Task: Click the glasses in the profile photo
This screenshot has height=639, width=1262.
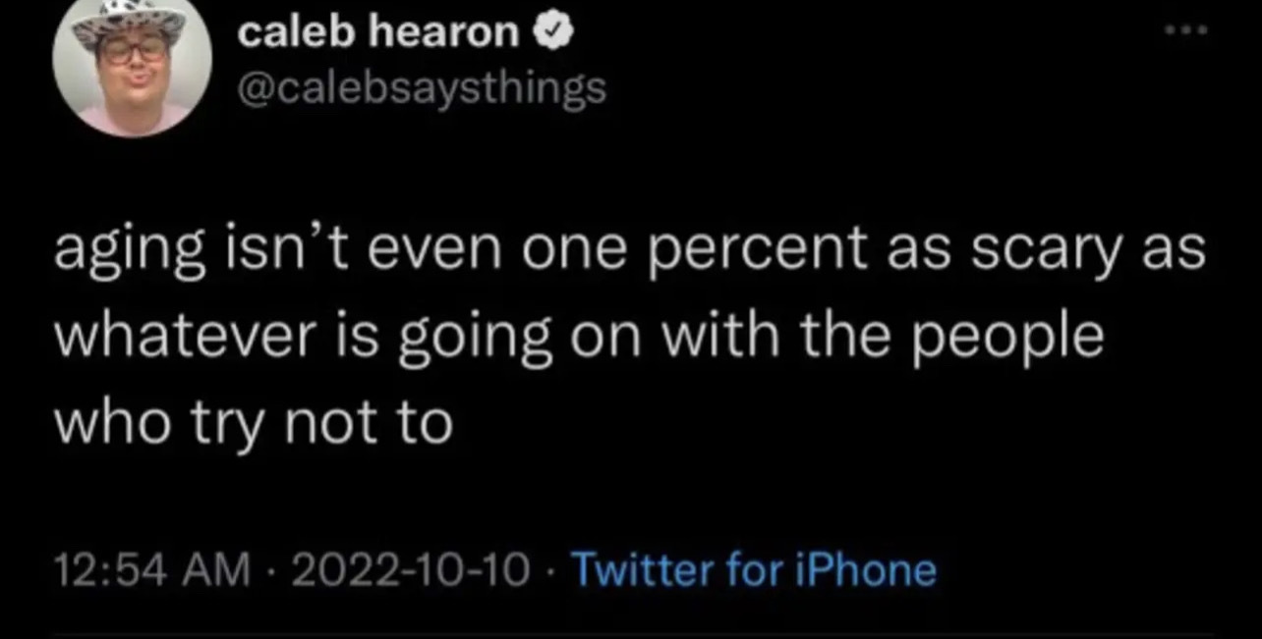Action: 134,49
